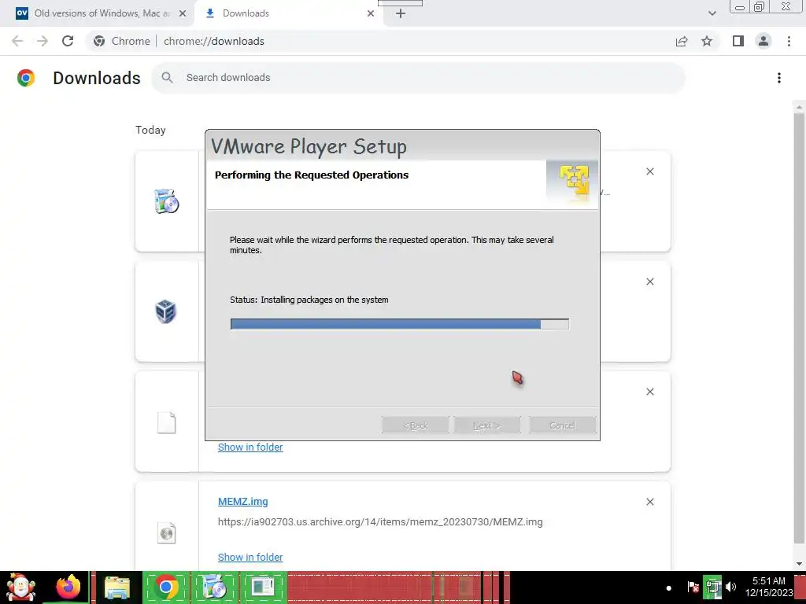Expand the tab search dropdown arrow
The width and height of the screenshot is (806, 604).
(712, 13)
